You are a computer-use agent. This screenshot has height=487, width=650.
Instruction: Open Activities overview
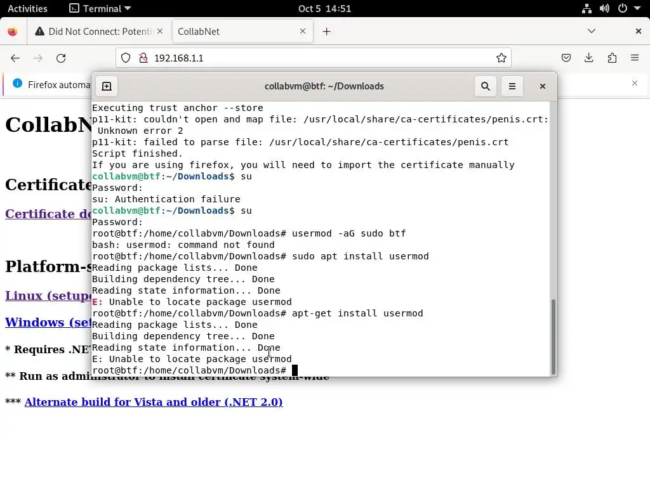coord(27,8)
